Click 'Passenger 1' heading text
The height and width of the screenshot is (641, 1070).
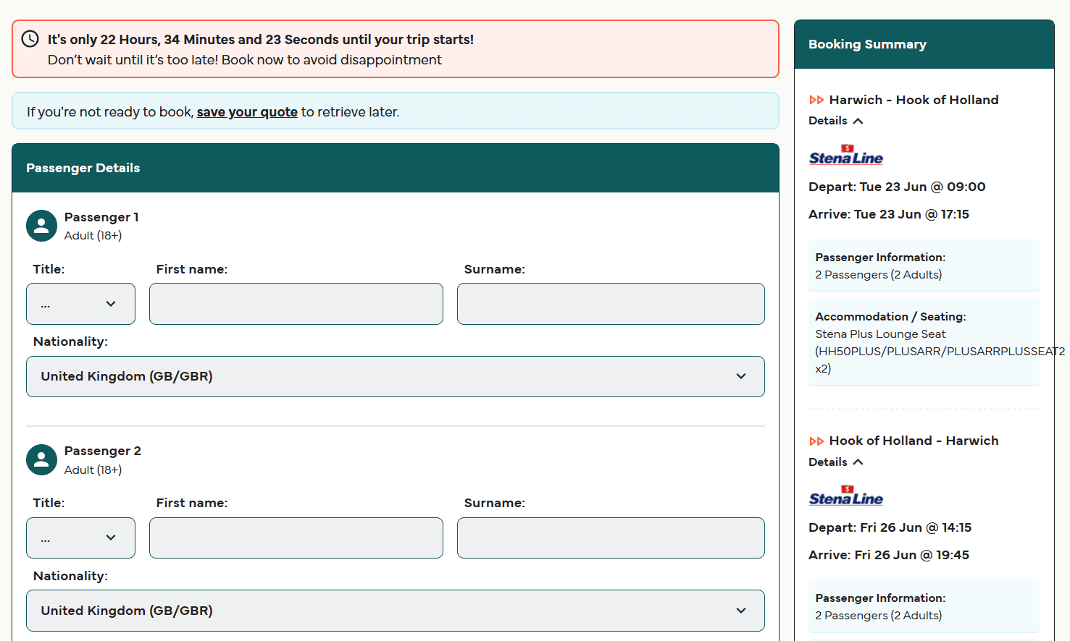(x=101, y=217)
